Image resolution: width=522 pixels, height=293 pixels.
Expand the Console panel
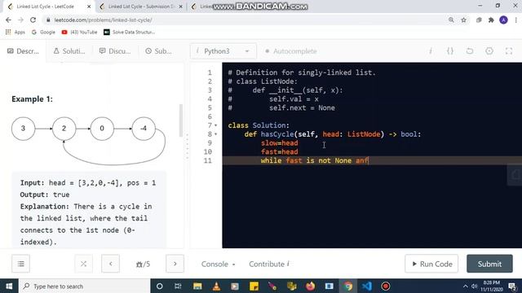[218, 264]
